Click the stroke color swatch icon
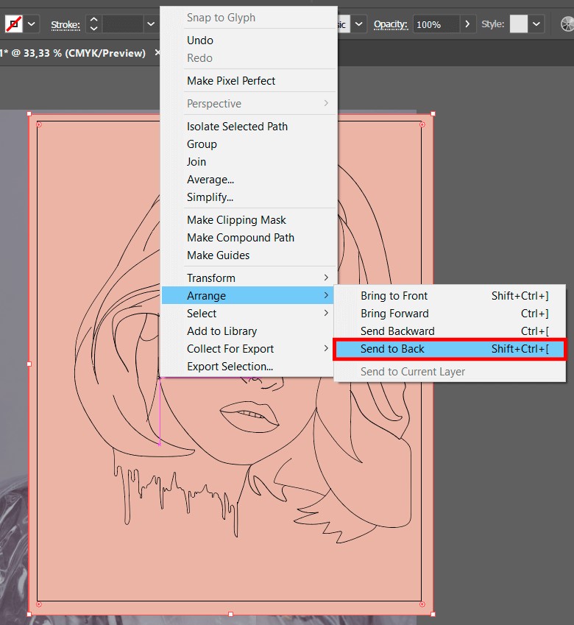Image resolution: width=574 pixels, height=625 pixels. click(x=13, y=24)
